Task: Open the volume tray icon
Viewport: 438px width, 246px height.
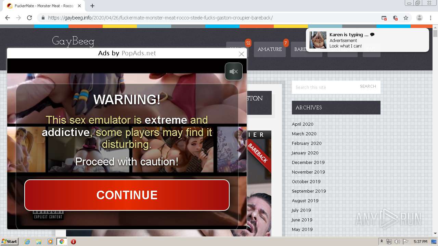Action: (x=397, y=242)
